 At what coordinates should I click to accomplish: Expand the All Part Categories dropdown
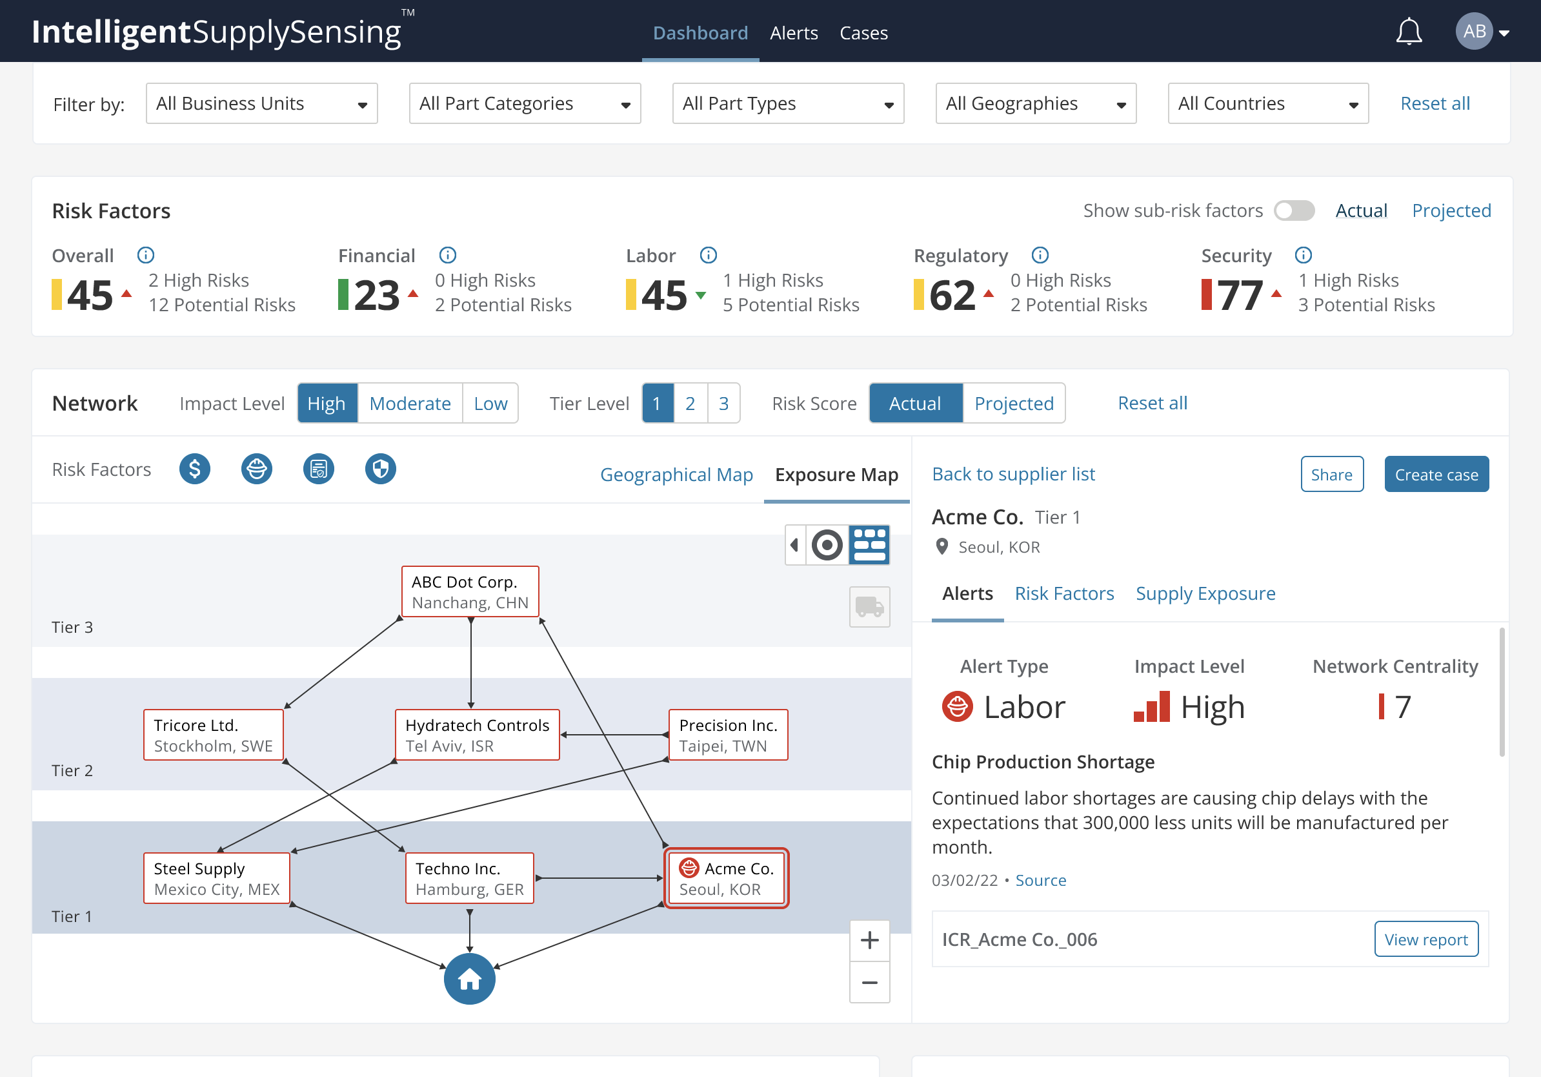pyautogui.click(x=523, y=103)
